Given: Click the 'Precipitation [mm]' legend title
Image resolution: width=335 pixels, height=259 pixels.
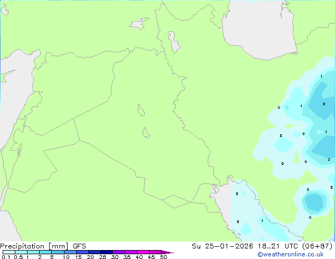Looking at the screenshot, I should pos(34,246).
